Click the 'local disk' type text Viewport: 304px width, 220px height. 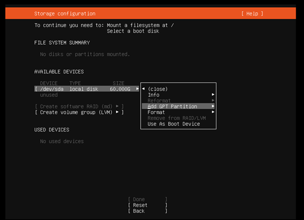click(84, 89)
